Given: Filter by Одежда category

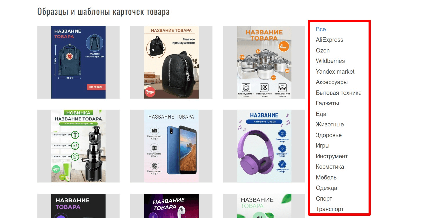Looking at the screenshot, I should click(x=327, y=188).
